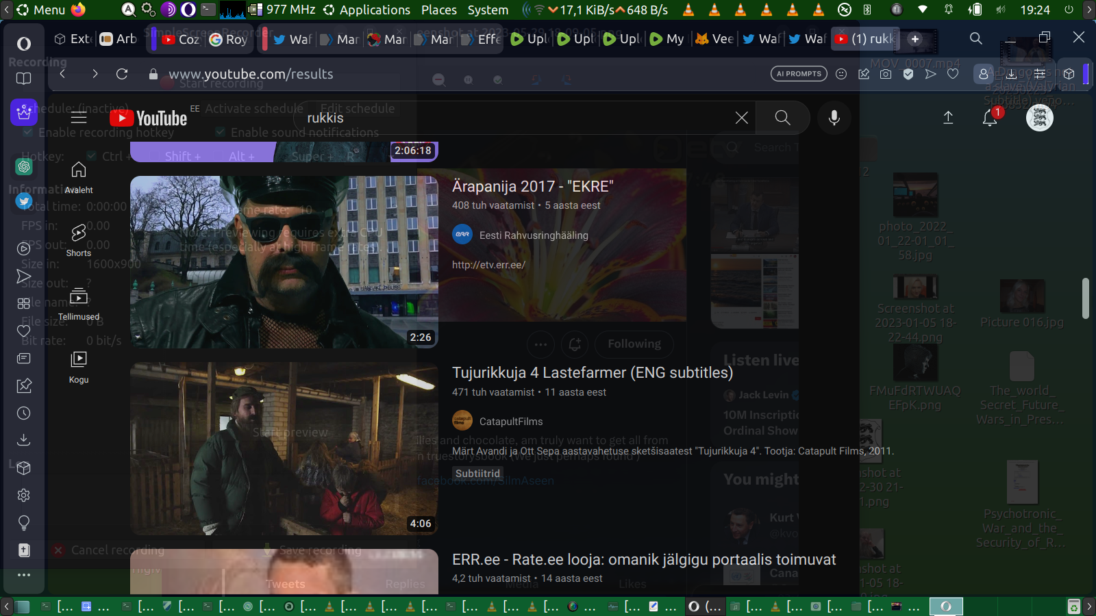This screenshot has width=1096, height=616.
Task: Switch to the My tab
Action: pos(667,39)
